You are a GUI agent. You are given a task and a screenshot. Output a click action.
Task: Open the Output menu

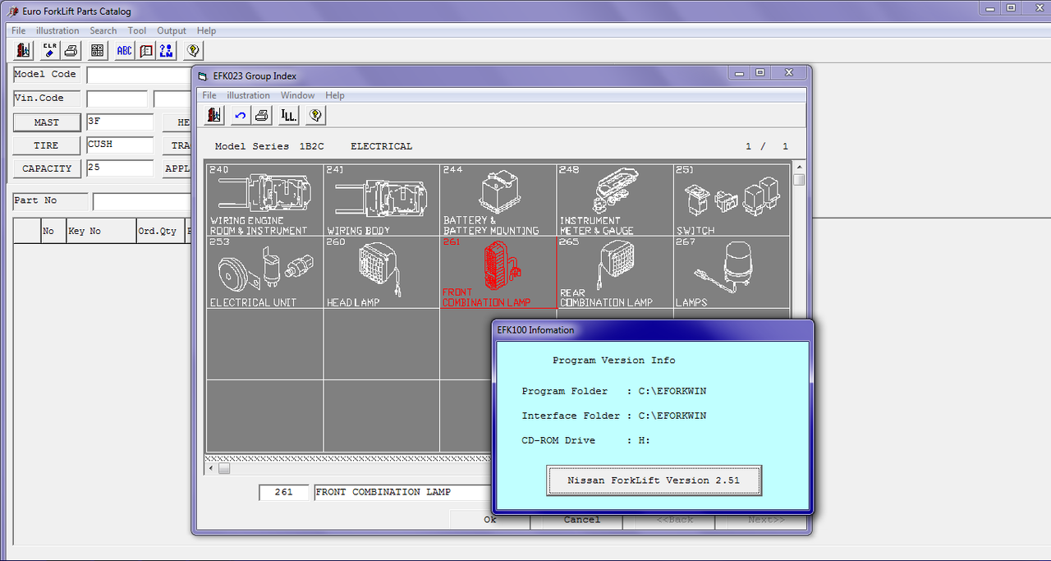[x=172, y=30]
